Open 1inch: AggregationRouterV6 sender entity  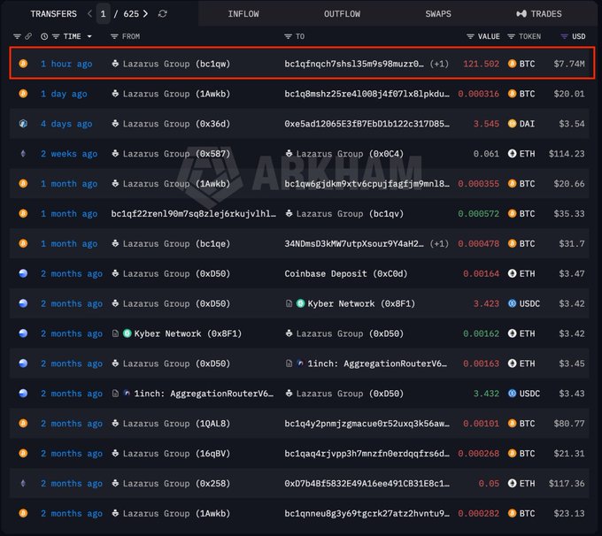point(204,394)
